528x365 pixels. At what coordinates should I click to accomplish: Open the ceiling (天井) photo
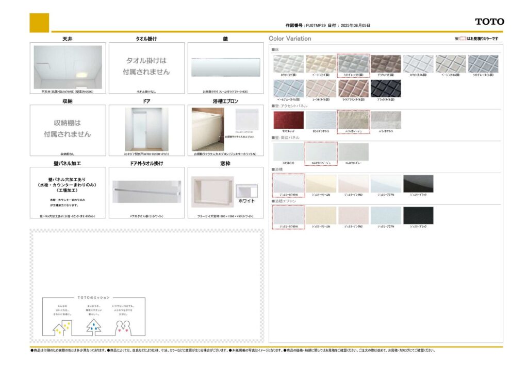click(x=68, y=67)
